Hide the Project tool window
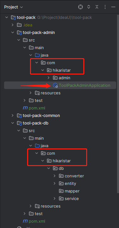This screenshot has height=228, width=119. (113, 7)
